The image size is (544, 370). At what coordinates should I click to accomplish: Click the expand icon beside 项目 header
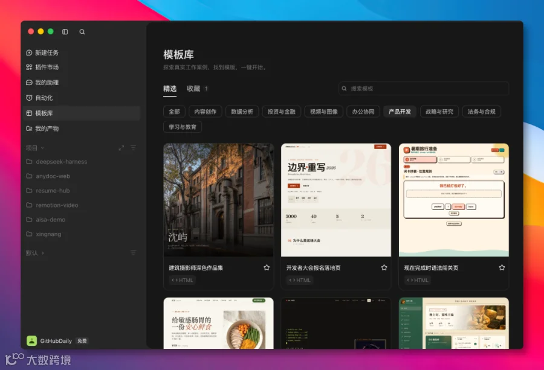[121, 148]
